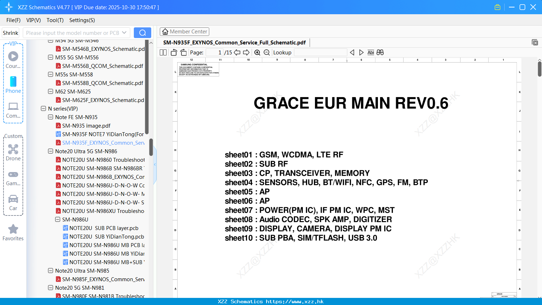The image size is (542, 305).
Task: Toggle whole-word match Abi icon
Action: coord(370,53)
